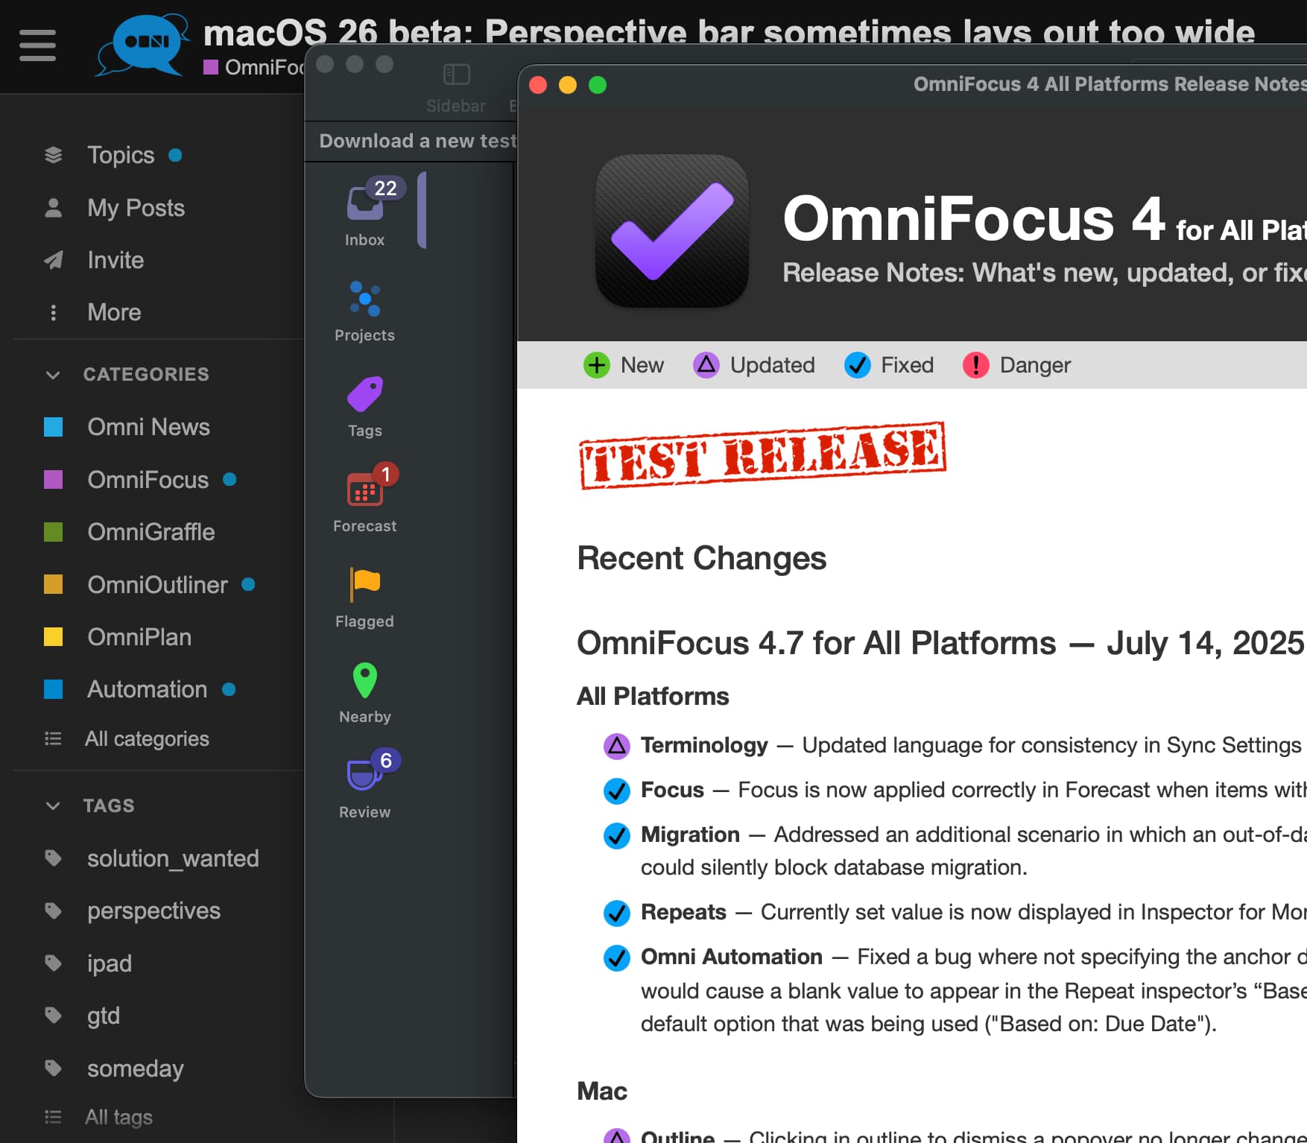
Task: Click the Invite link in the sidebar
Action: 115,260
